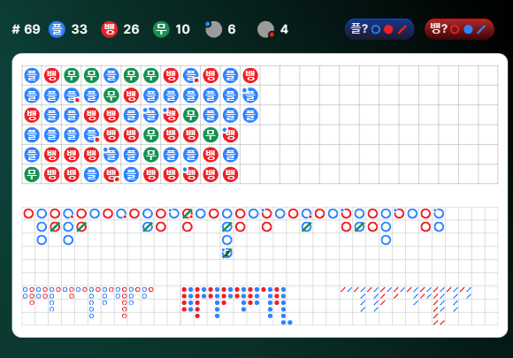
Task: Click the blue filled dot inside the '뱅?' button
Action: click(468, 30)
